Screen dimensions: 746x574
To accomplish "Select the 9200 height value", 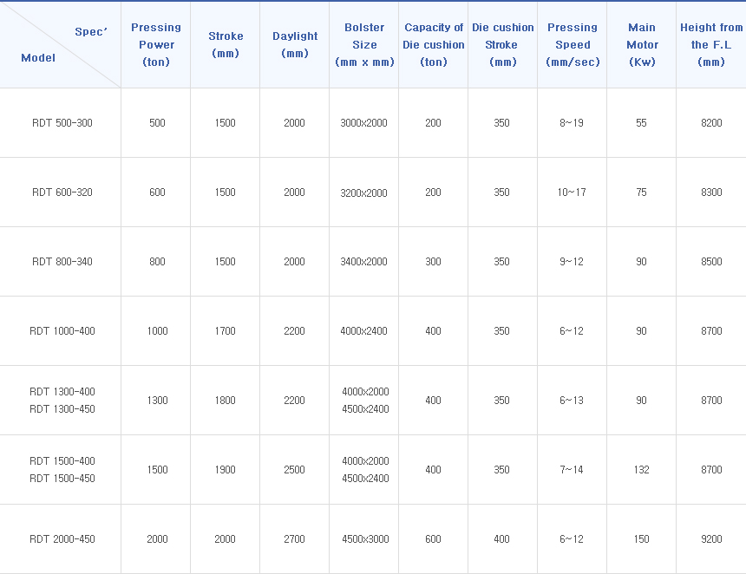I will click(x=711, y=539).
